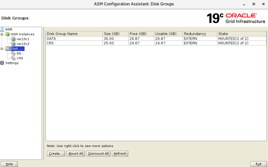Click the Create... button

[x=56, y=153]
